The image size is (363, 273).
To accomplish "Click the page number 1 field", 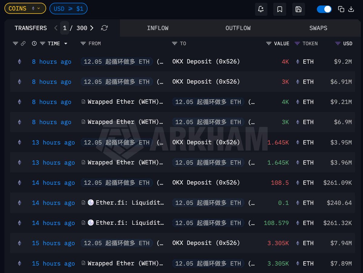I will pos(64,28).
